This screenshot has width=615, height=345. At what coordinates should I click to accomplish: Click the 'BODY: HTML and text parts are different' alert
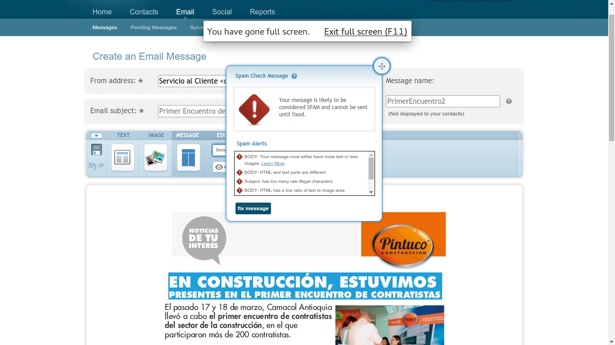pyautogui.click(x=285, y=172)
